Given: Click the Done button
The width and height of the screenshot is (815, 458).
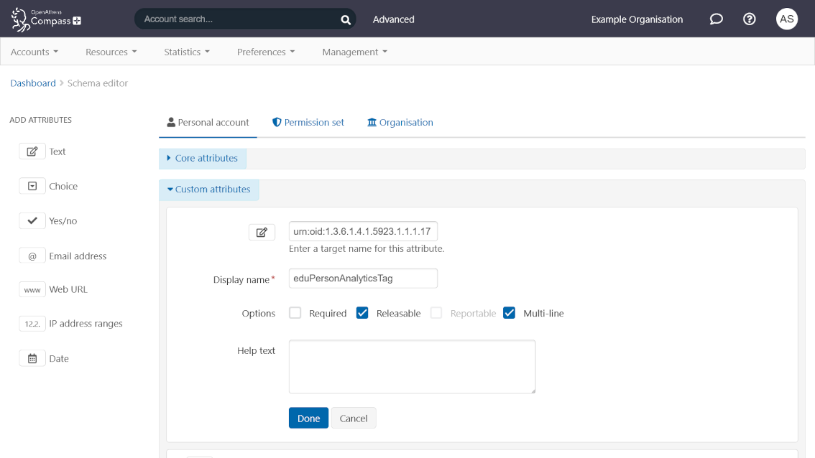Looking at the screenshot, I should 308,418.
